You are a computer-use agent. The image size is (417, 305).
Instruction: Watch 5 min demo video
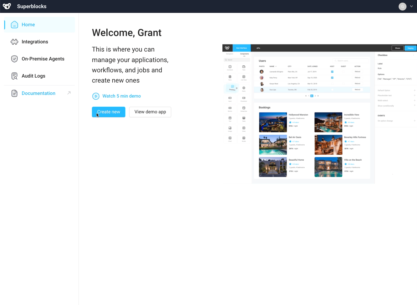(x=117, y=96)
